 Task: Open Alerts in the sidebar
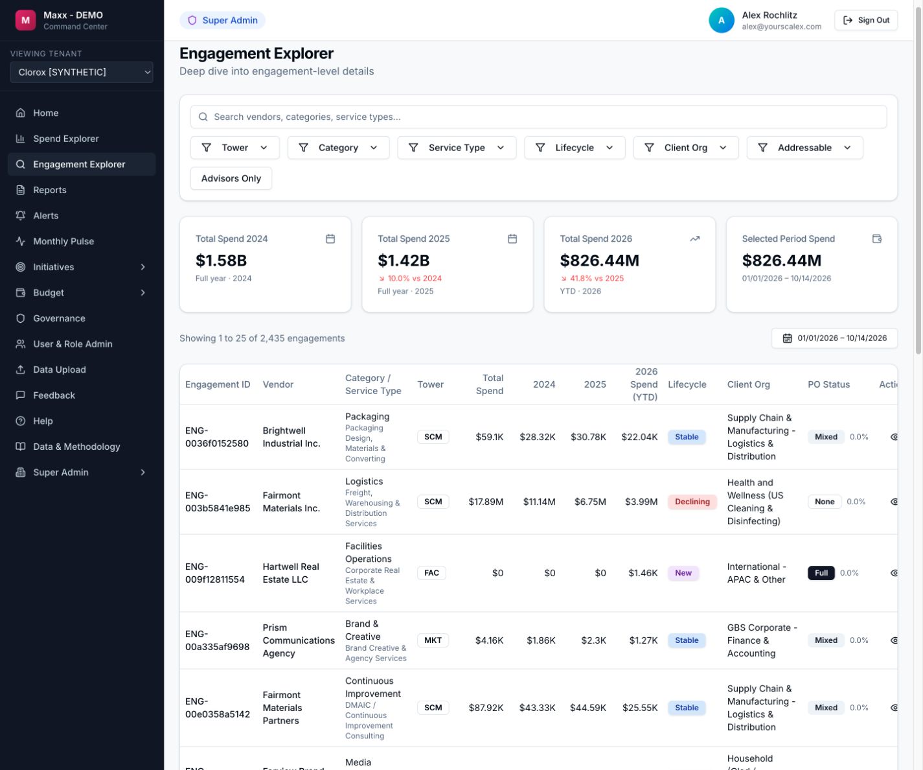coord(82,216)
